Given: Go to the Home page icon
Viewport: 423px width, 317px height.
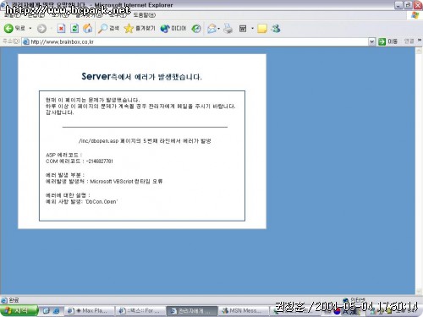Looking at the screenshot, I should click(88, 28).
